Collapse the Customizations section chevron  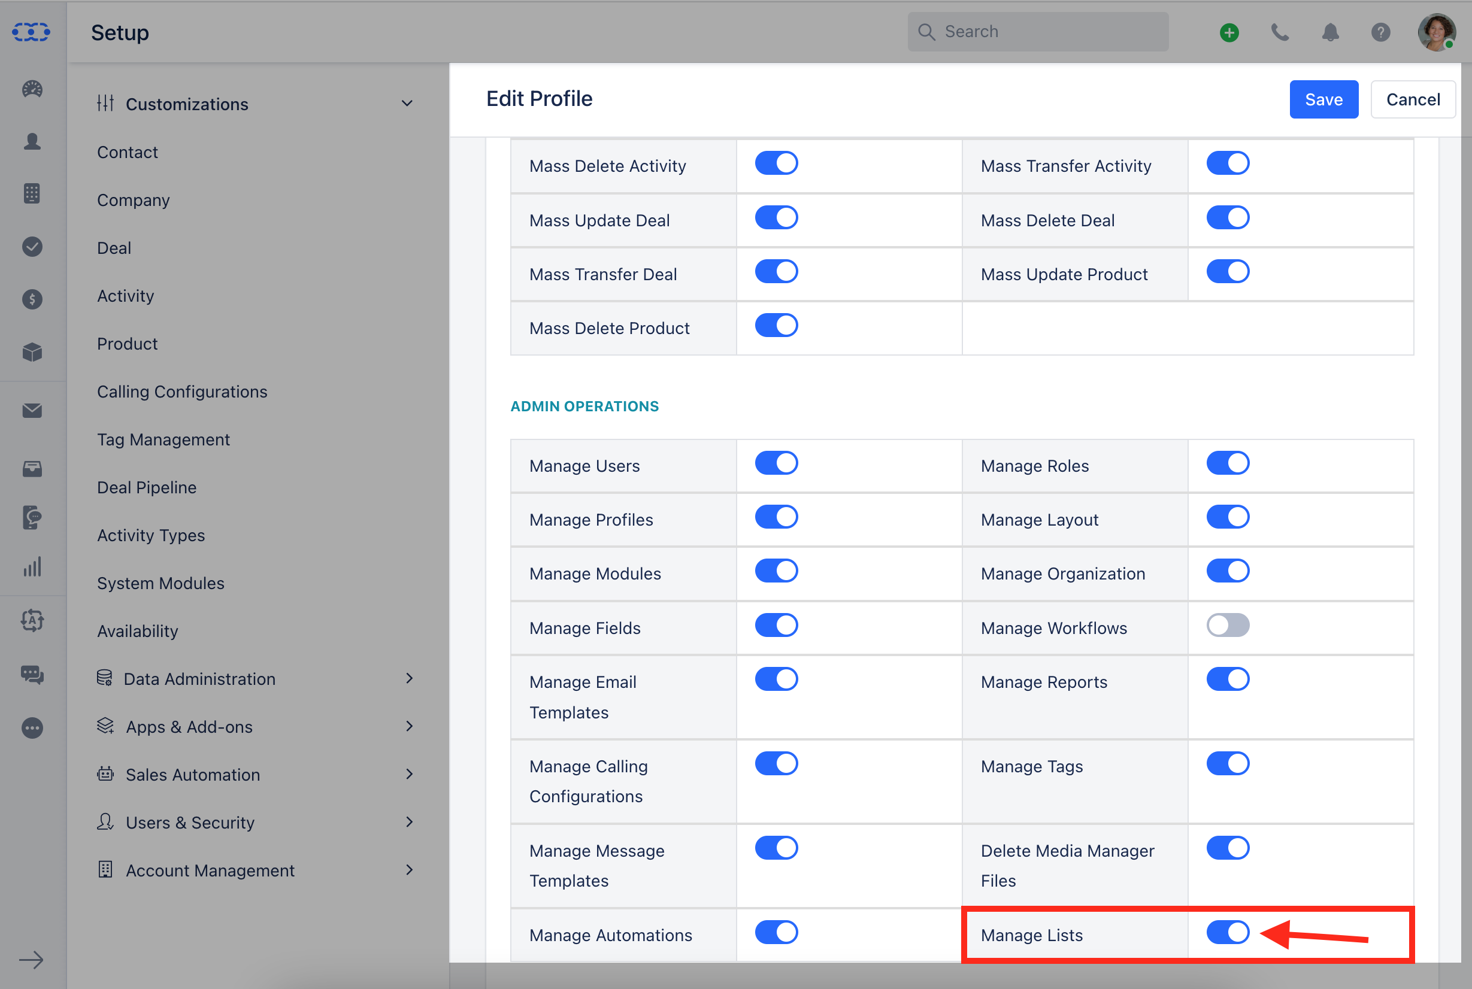pyautogui.click(x=408, y=104)
